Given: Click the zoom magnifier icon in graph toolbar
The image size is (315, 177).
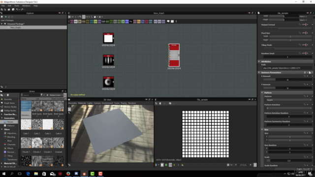Looking at the screenshot, I should 80,17.
